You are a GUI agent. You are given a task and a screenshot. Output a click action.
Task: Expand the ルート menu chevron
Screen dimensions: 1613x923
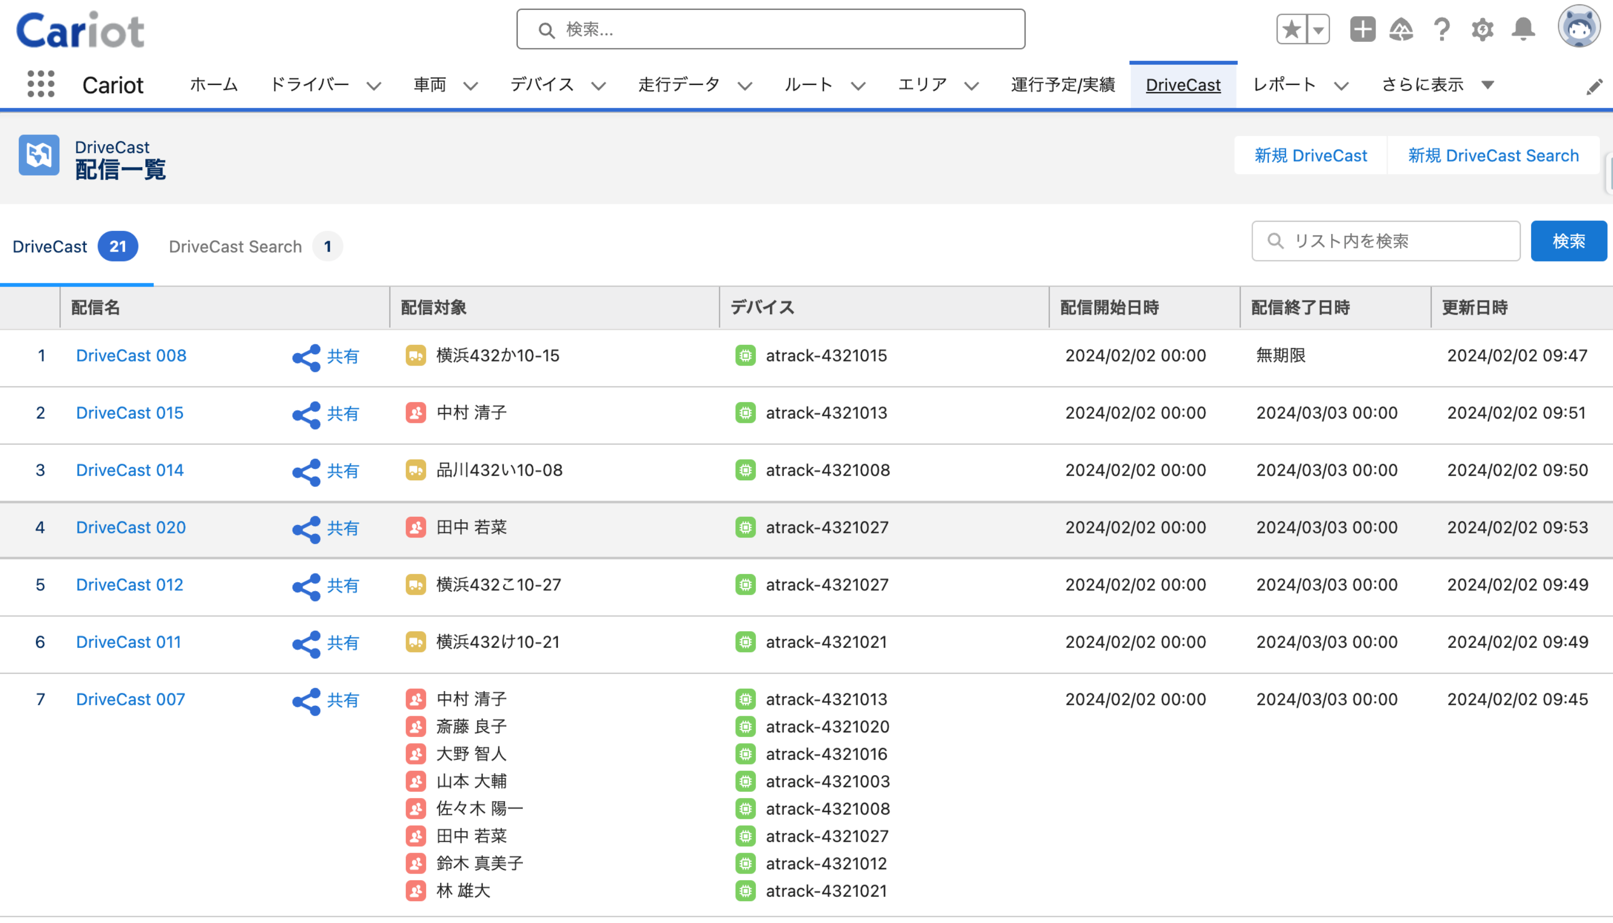[x=857, y=85]
